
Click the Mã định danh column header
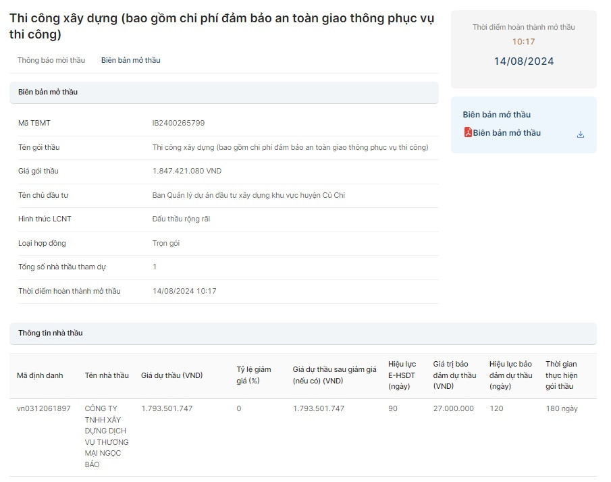[40, 375]
